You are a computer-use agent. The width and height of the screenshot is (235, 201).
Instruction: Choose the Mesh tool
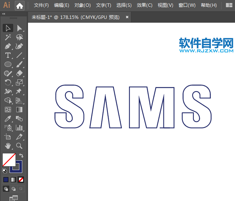click(x=8, y=110)
